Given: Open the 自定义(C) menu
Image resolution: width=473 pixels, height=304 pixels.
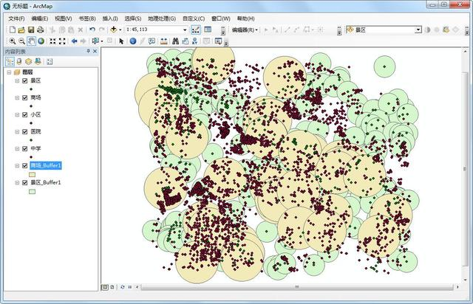Looking at the screenshot, I should (194, 18).
